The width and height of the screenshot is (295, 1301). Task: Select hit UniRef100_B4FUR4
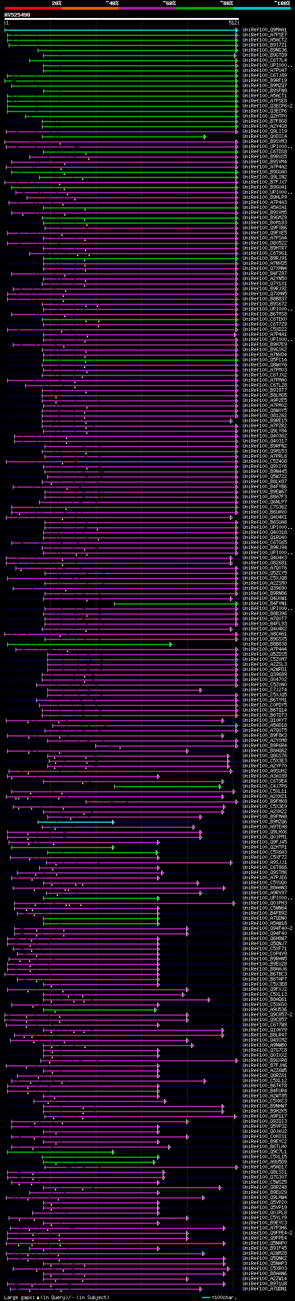(x=264, y=1091)
